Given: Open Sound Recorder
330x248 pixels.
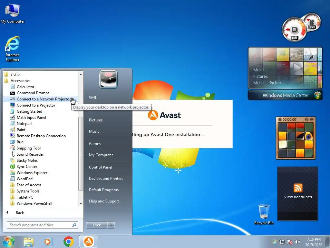Looking at the screenshot, I should (x=30, y=154).
